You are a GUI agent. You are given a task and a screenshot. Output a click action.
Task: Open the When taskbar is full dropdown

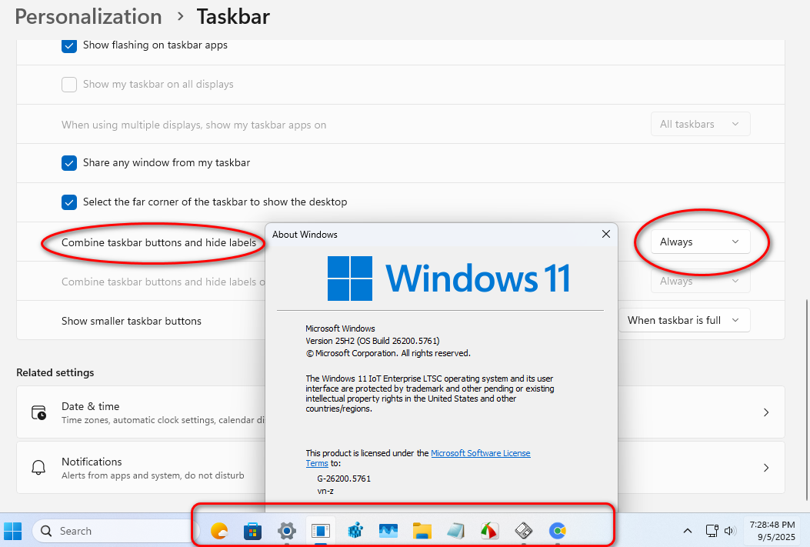point(684,320)
